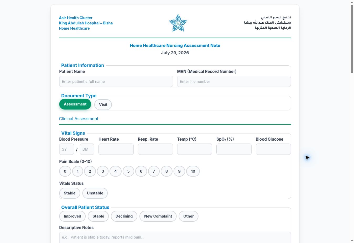Choose pain scale value 10
Image resolution: width=354 pixels, height=243 pixels.
(x=193, y=171)
